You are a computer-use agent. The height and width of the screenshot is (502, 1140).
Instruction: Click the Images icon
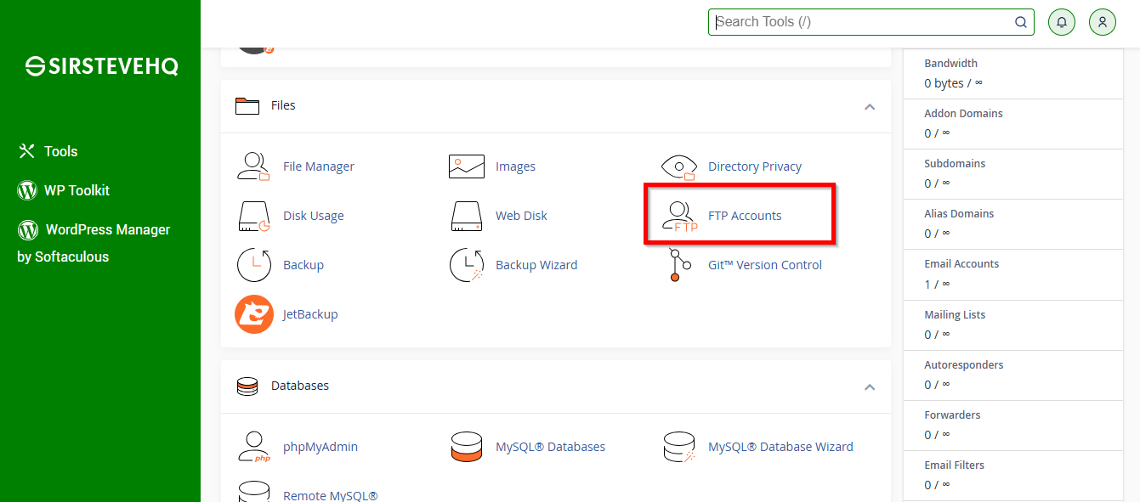coord(466,166)
